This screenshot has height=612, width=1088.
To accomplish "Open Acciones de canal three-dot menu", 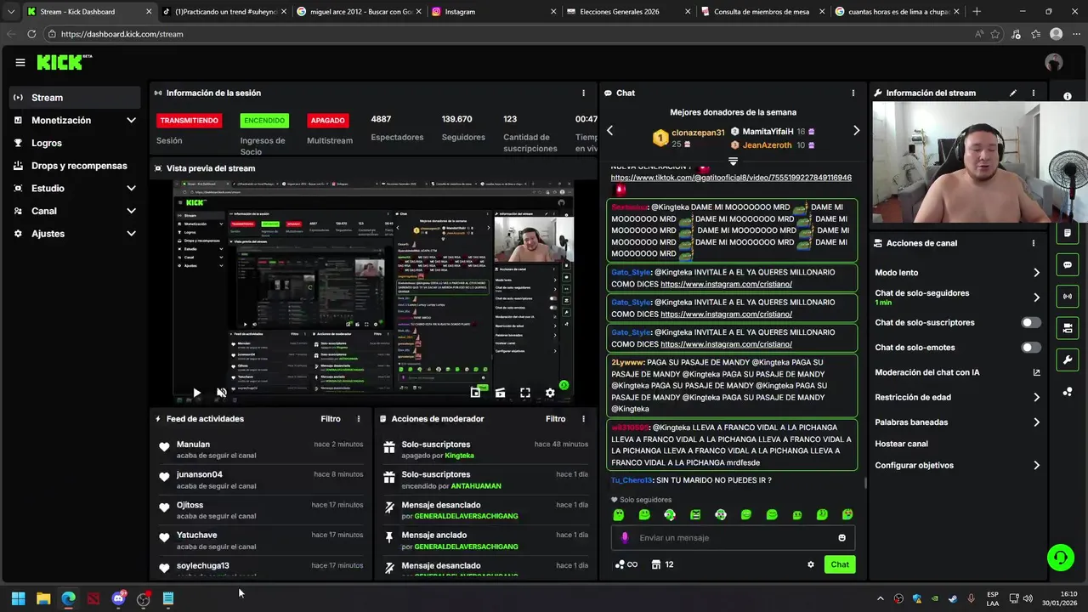I will pyautogui.click(x=1034, y=243).
